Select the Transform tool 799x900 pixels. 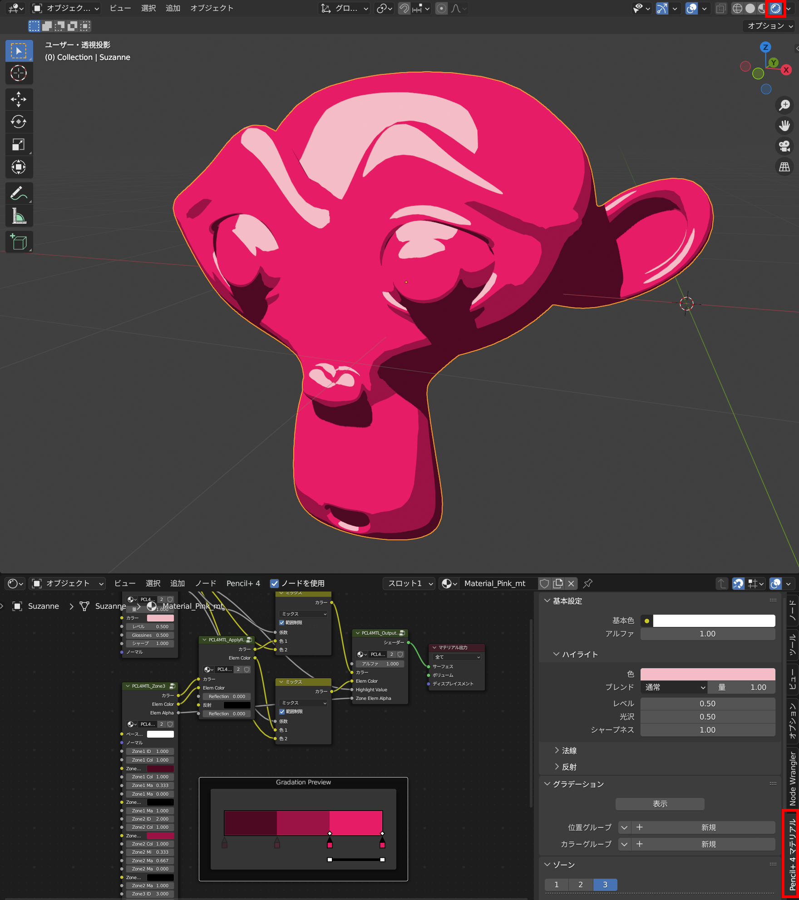pyautogui.click(x=19, y=166)
